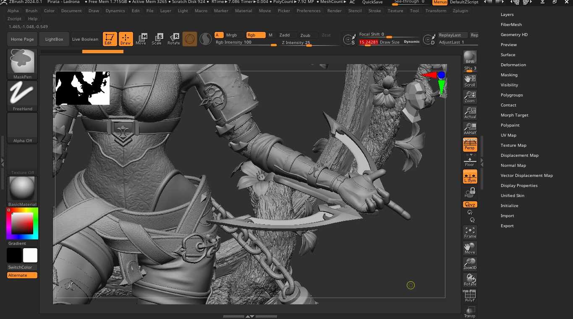Click the Home Page button
The image size is (573, 319).
22,39
